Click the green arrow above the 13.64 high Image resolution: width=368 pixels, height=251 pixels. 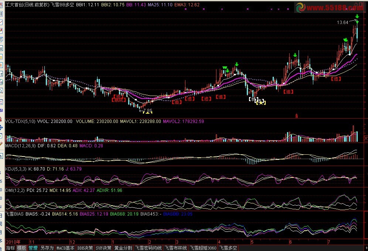pyautogui.click(x=357, y=16)
